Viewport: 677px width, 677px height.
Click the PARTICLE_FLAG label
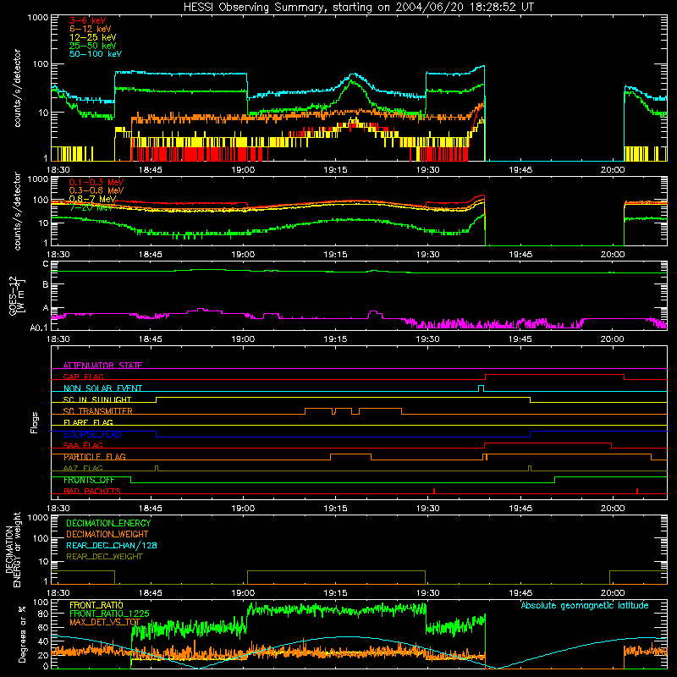point(95,457)
